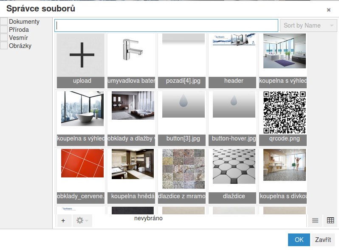Confirm selection with the OK button
Image resolution: width=339 pixels, height=250 pixels.
299,240
